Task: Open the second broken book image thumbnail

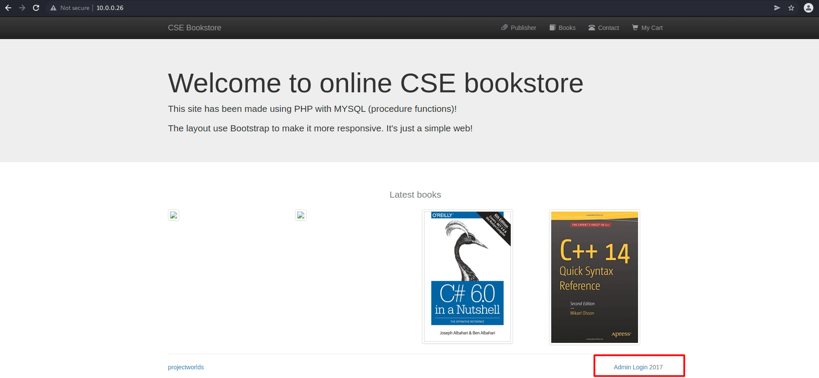Action: tap(301, 215)
